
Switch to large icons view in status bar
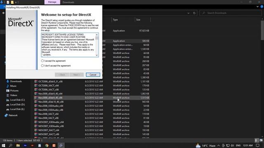coord(261,140)
